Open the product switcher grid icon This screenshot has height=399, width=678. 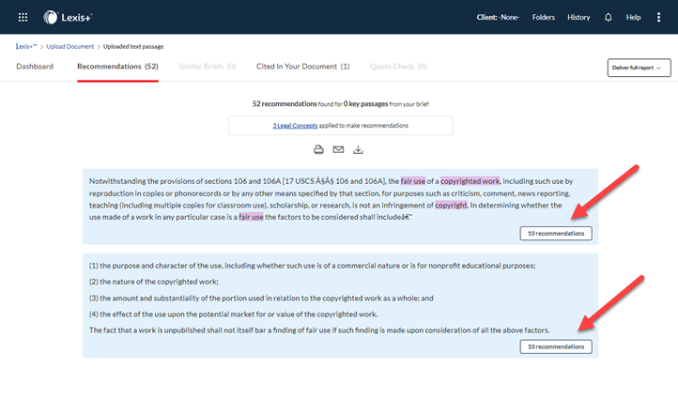[23, 17]
